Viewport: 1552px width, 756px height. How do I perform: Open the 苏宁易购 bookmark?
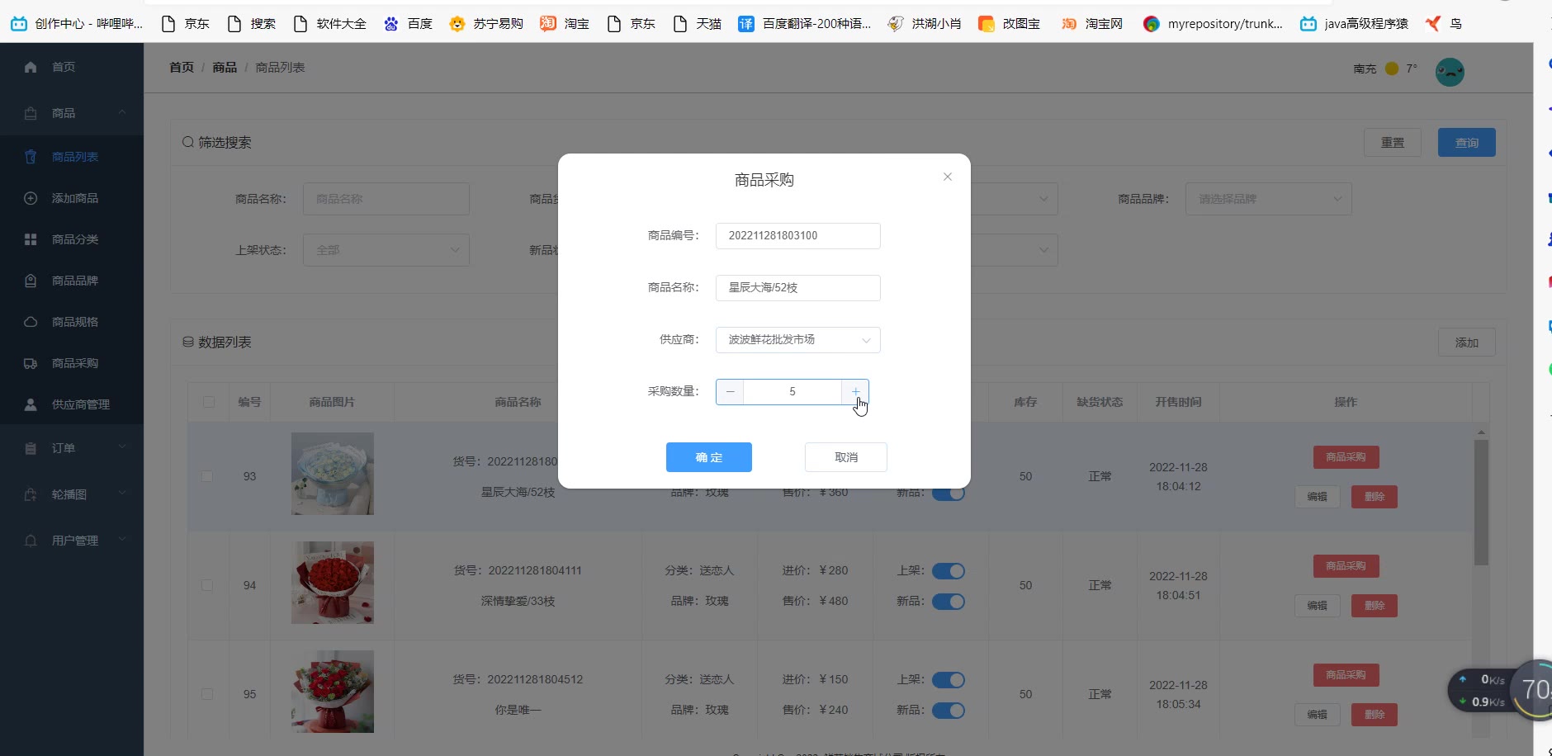pos(486,24)
